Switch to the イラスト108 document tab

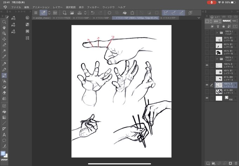click(x=82, y=18)
